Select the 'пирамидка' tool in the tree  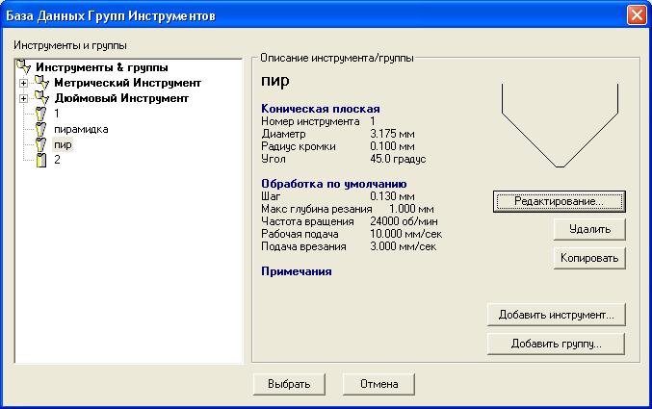coord(81,129)
